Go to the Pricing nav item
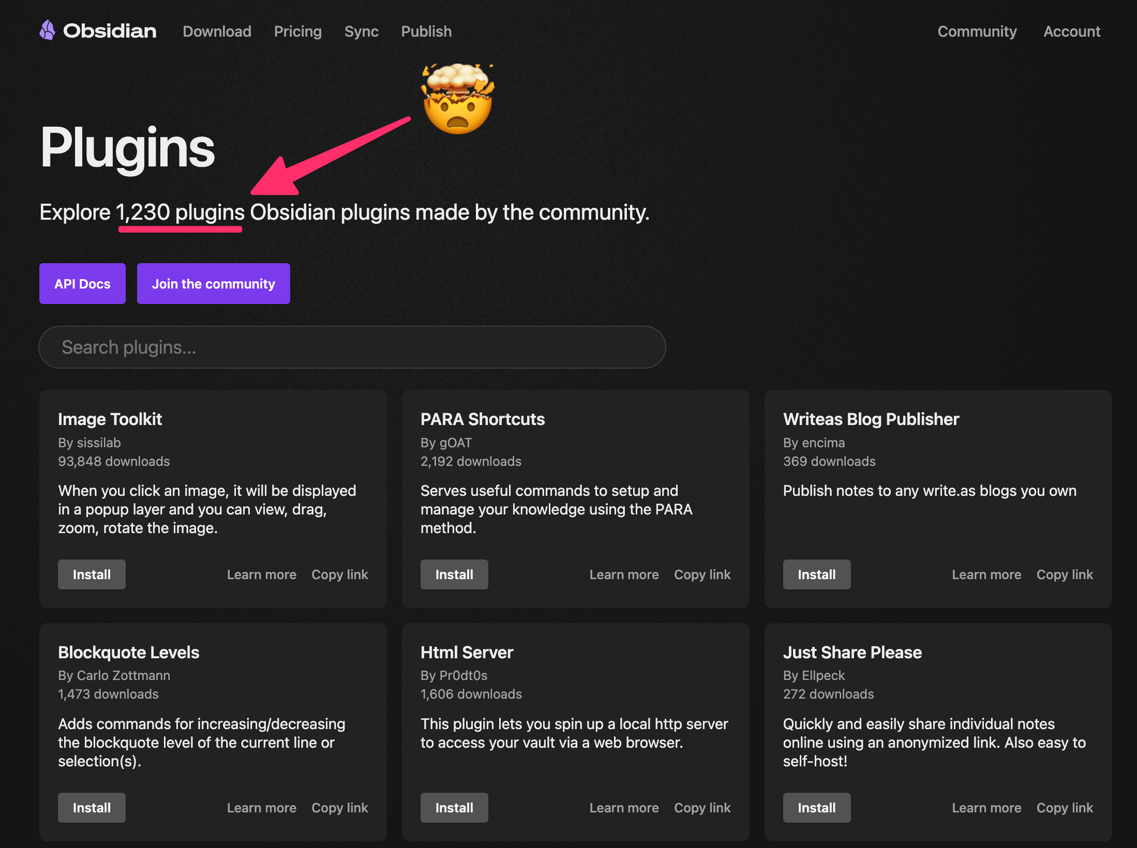Image resolution: width=1137 pixels, height=848 pixels. (x=297, y=31)
